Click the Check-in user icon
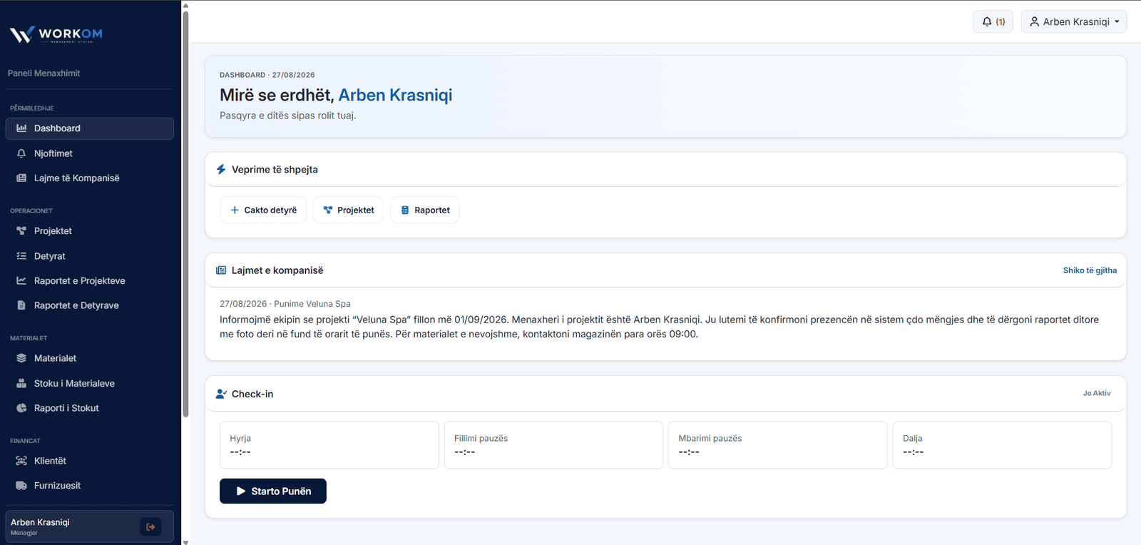This screenshot has width=1141, height=545. (221, 394)
